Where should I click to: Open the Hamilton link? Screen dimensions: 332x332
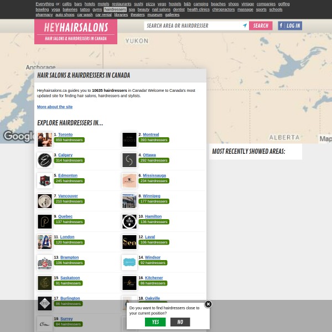coord(153,216)
